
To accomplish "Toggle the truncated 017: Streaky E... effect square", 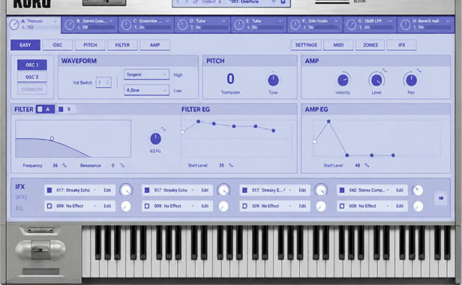I will tap(244, 190).
